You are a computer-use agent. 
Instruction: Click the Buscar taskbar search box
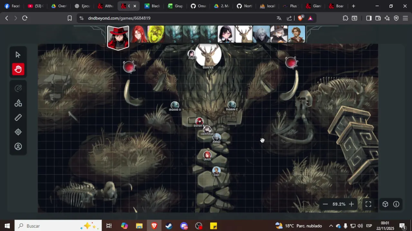point(58,226)
